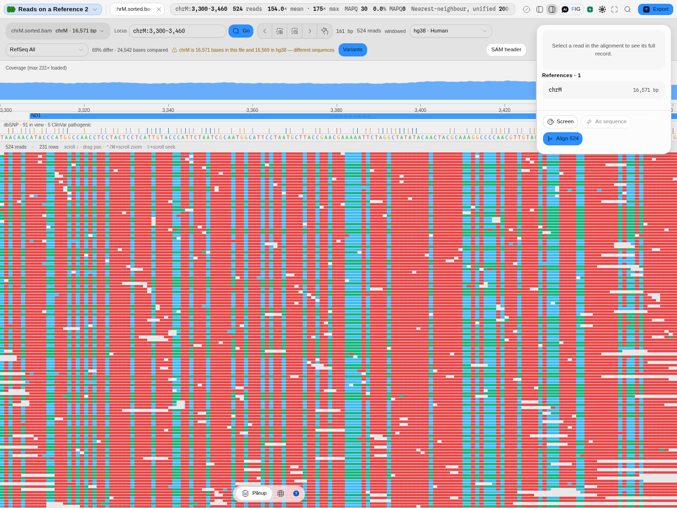Click the '524 reads' row count label
677x508 pixels.
tap(16, 147)
